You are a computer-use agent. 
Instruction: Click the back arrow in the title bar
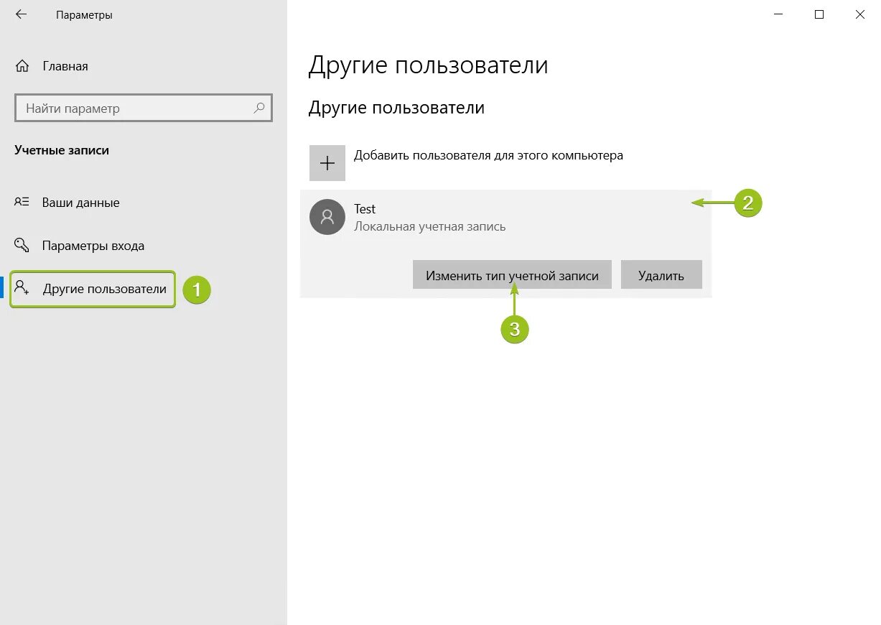point(21,14)
